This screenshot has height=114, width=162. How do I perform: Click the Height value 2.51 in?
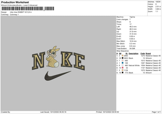158,6
